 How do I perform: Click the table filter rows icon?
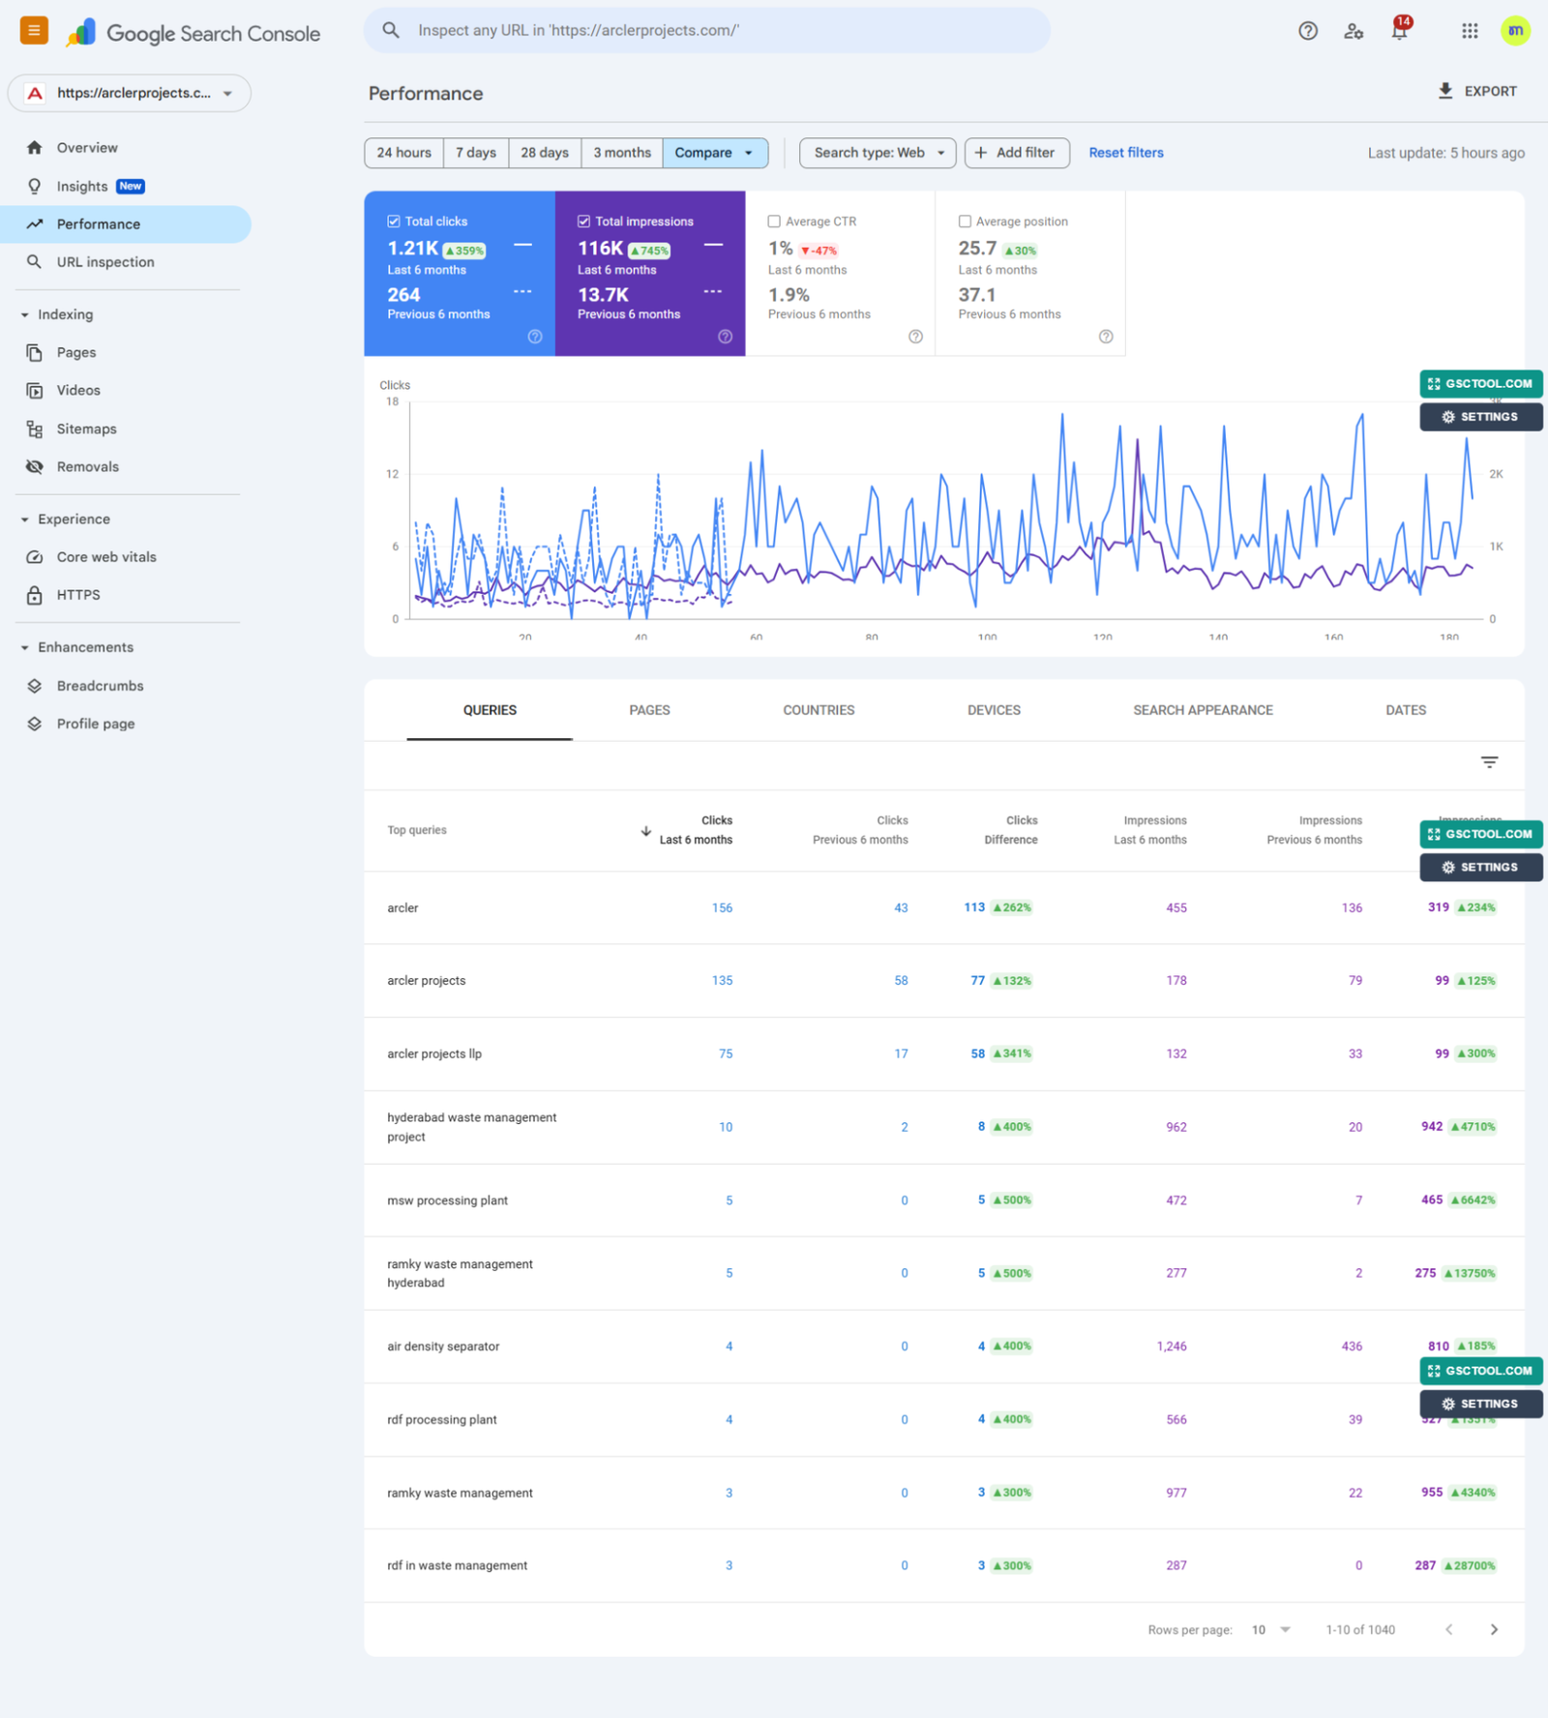(x=1488, y=762)
